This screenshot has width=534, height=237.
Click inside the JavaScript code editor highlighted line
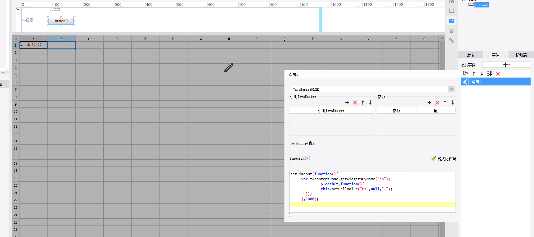[x=372, y=205]
